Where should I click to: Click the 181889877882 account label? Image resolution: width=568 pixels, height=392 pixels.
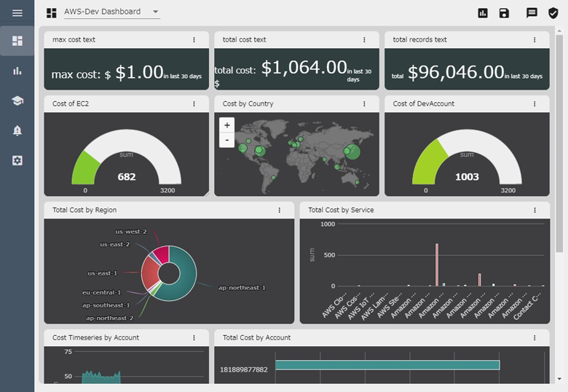coord(244,370)
